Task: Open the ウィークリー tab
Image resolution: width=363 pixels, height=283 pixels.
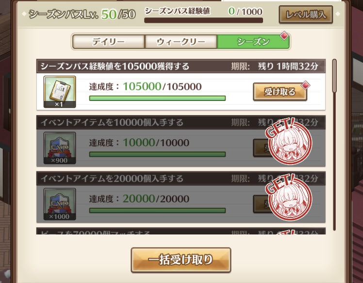Action: 181,42
